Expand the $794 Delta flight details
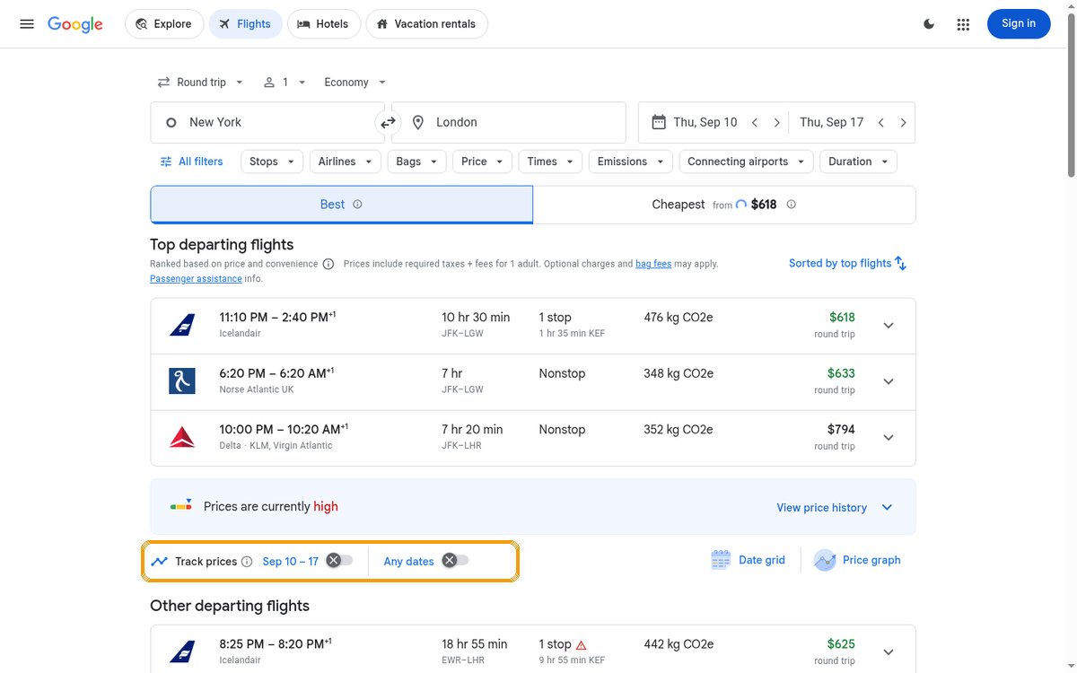Image resolution: width=1077 pixels, height=673 pixels. 889,438
